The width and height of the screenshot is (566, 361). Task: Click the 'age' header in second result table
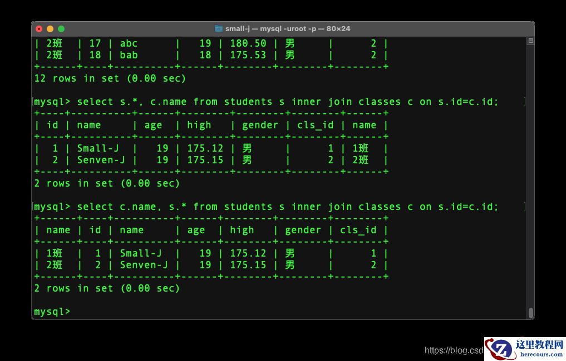[x=196, y=230]
